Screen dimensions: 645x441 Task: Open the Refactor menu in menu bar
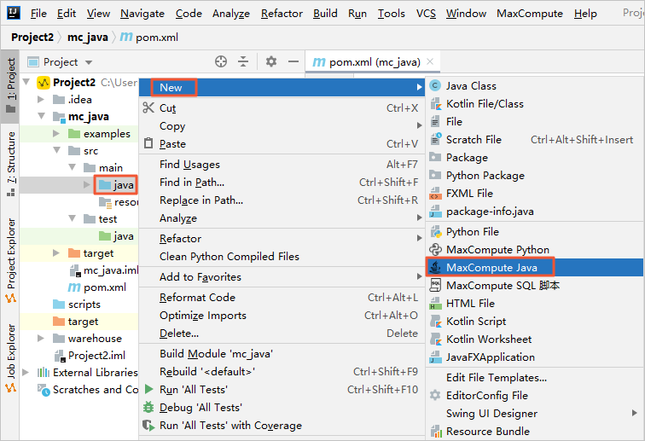[x=282, y=14]
